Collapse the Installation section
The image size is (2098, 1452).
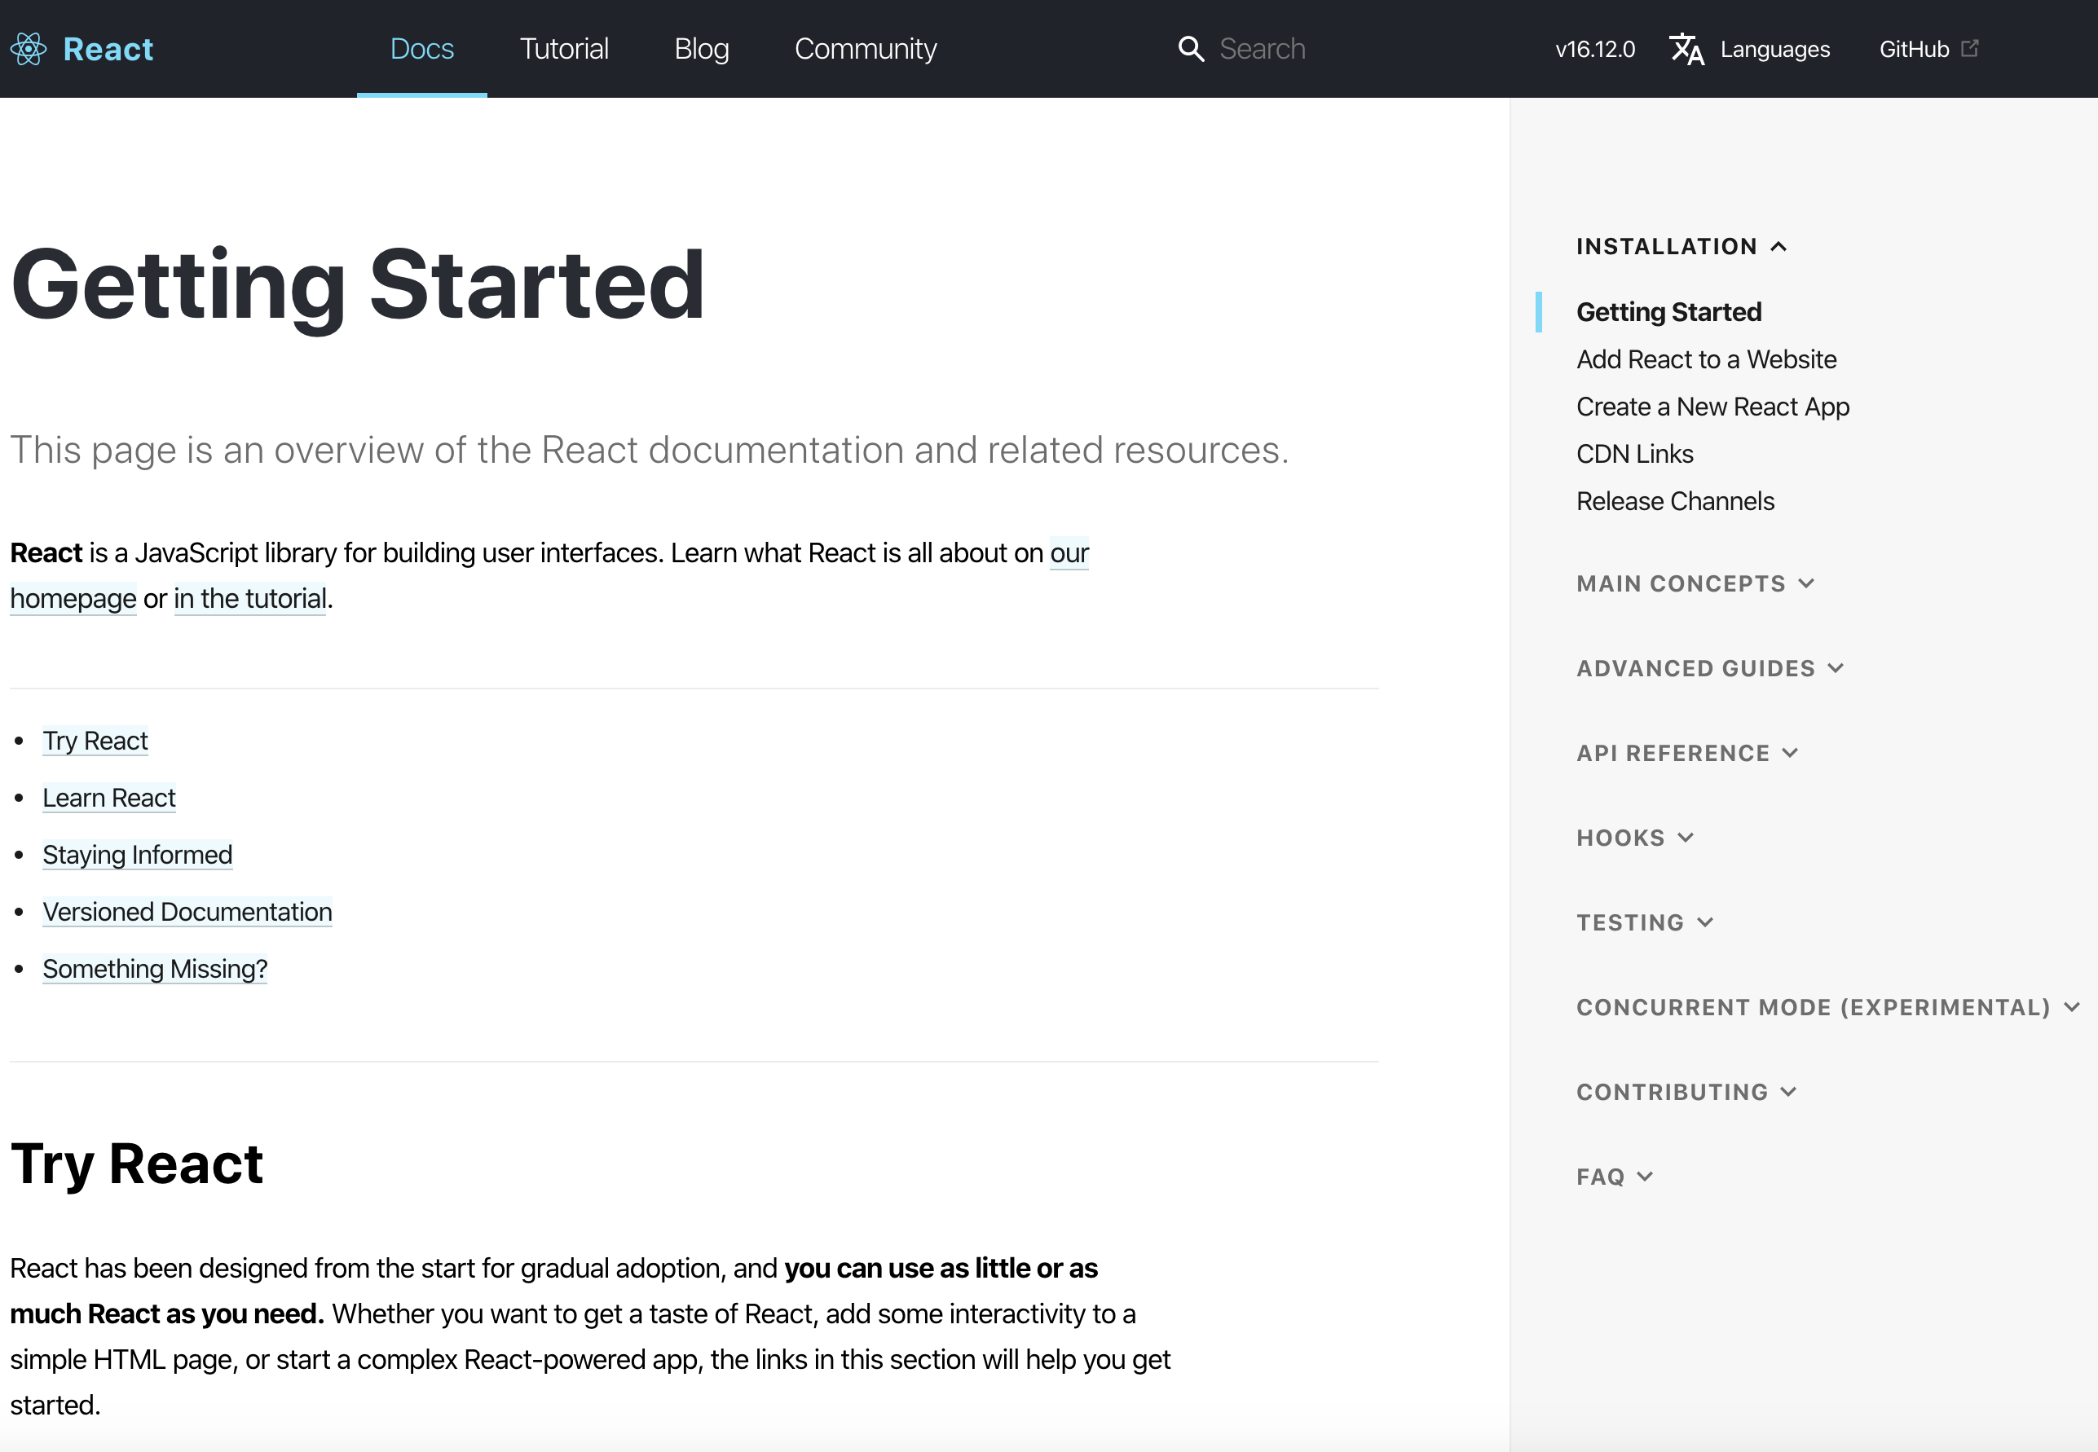(1681, 247)
